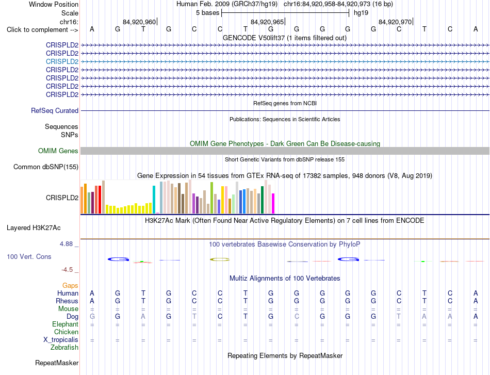Click the Sequences label of Publications track
Viewport: 490px width, 375px height.
coord(61,126)
